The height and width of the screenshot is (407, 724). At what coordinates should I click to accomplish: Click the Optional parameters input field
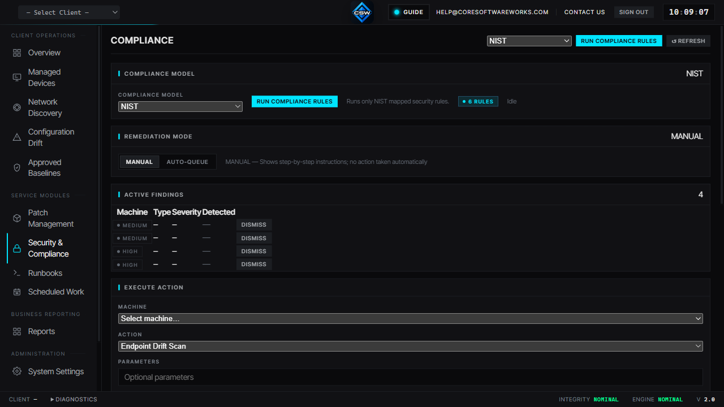411,377
